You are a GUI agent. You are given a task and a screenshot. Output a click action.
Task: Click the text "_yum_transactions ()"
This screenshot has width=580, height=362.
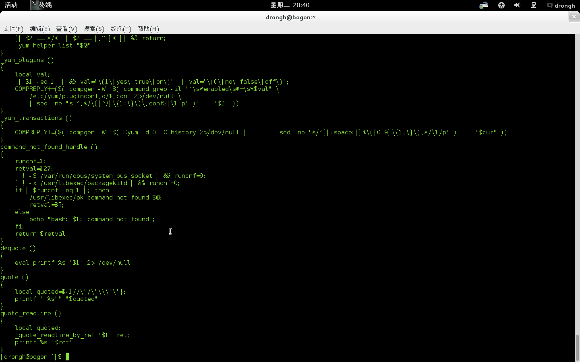(36, 118)
